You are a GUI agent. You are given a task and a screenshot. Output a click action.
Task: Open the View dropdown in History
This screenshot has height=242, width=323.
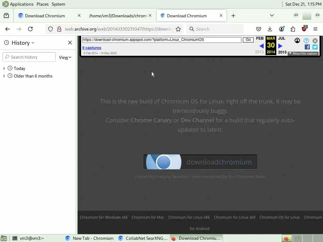[65, 57]
